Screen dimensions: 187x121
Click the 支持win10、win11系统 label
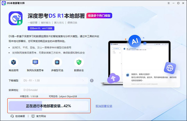pos(41,28)
